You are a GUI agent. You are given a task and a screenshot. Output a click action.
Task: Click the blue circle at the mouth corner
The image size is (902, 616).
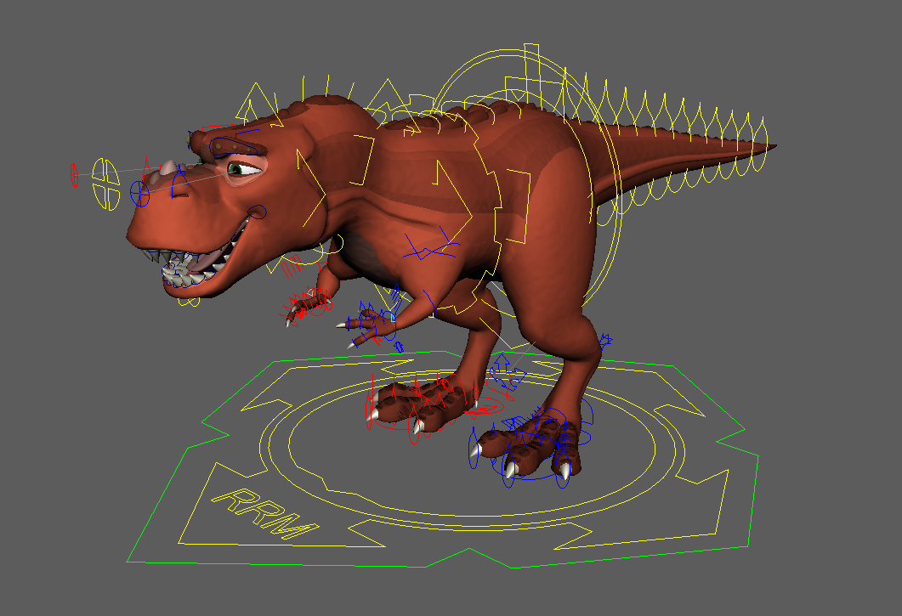click(258, 212)
